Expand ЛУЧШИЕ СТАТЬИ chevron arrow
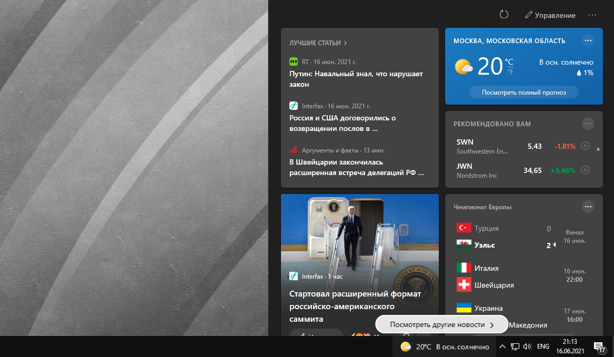The width and height of the screenshot is (614, 357). click(345, 43)
